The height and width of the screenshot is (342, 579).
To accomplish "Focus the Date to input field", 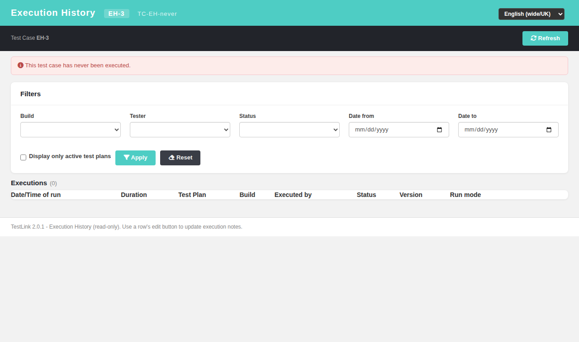I will tap(508, 130).
